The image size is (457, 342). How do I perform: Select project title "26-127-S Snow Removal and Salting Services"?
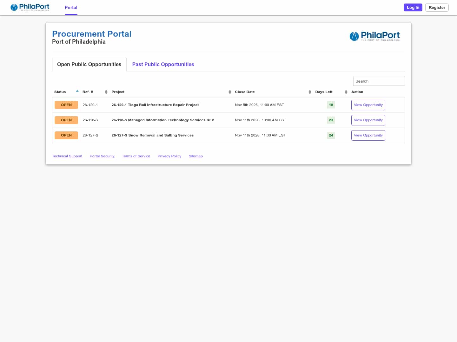pyautogui.click(x=153, y=135)
